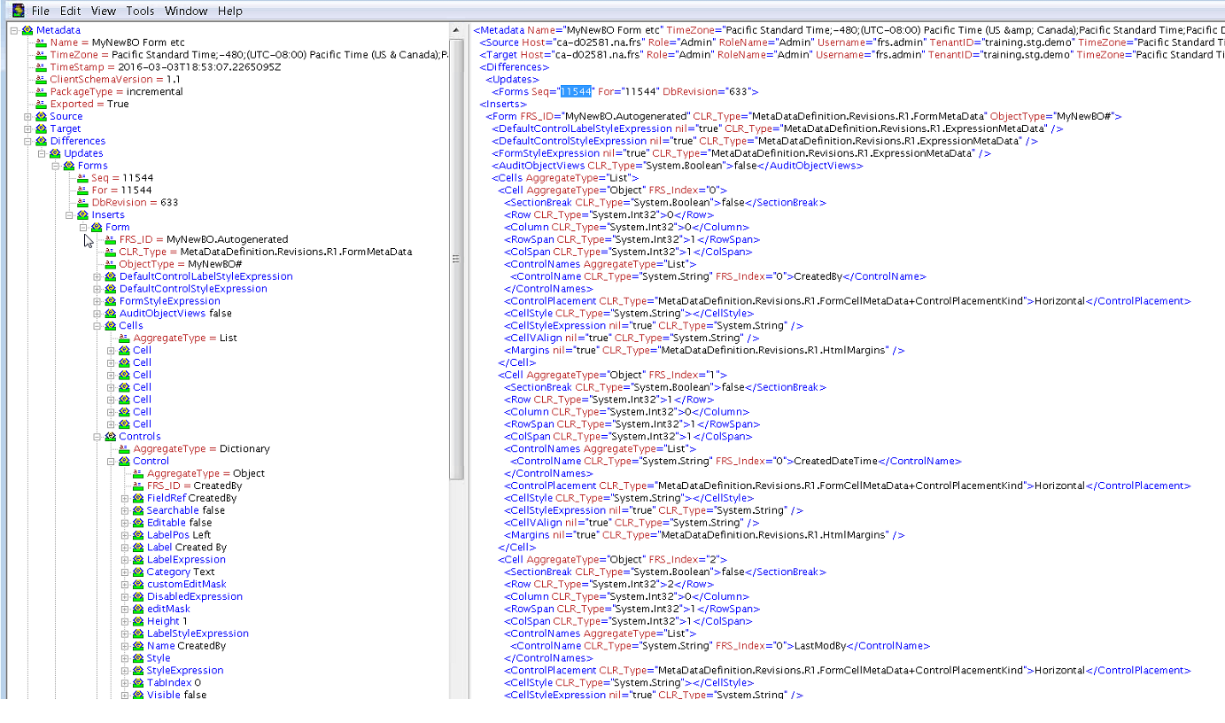Viewport: 1225px width, 723px height.
Task: Click the attribute icon beside PackageType
Action: (x=41, y=92)
